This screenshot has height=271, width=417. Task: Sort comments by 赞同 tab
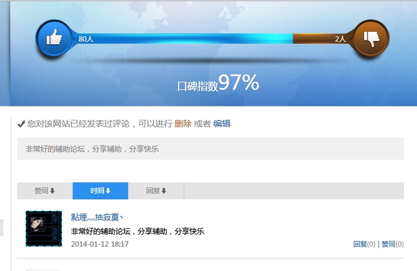click(x=45, y=191)
